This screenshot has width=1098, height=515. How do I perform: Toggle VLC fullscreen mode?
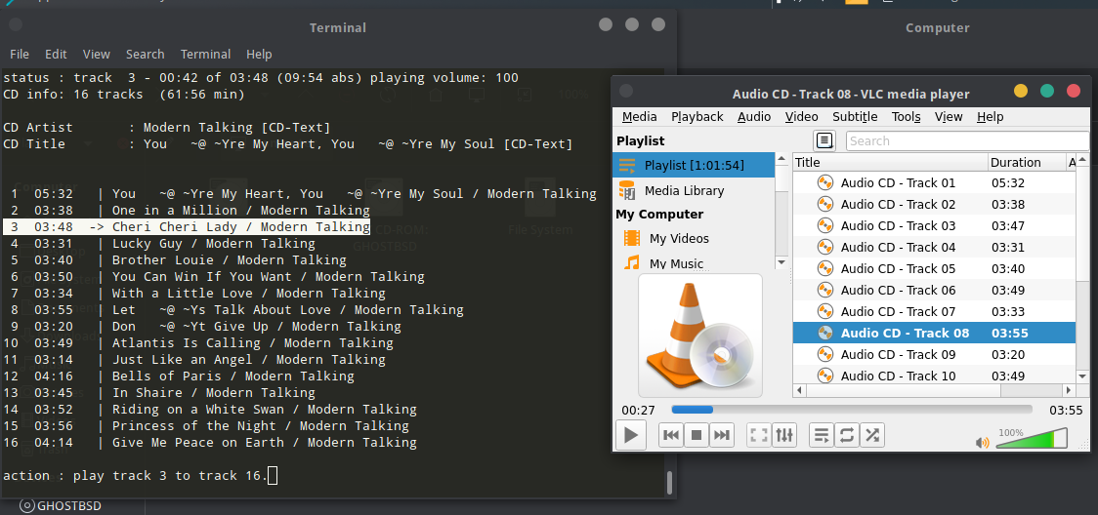pyautogui.click(x=759, y=435)
